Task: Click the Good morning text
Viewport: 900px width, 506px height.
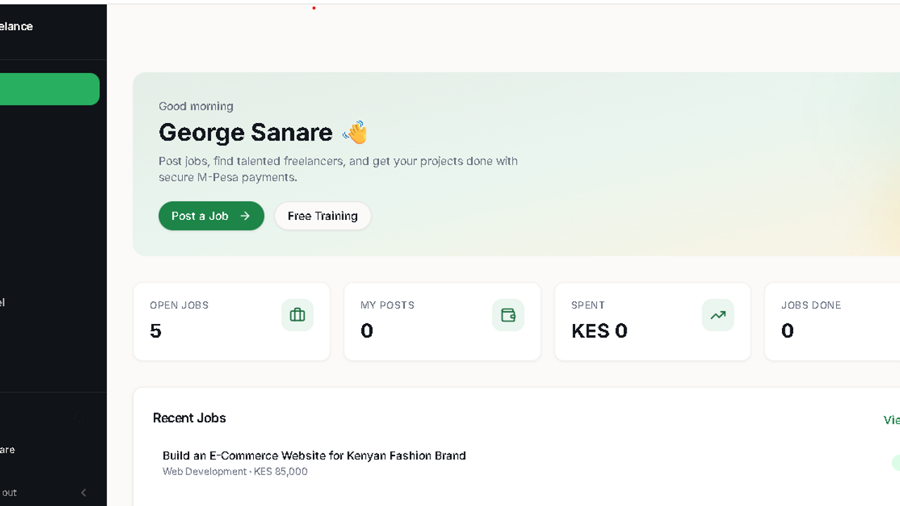Action: coord(195,106)
